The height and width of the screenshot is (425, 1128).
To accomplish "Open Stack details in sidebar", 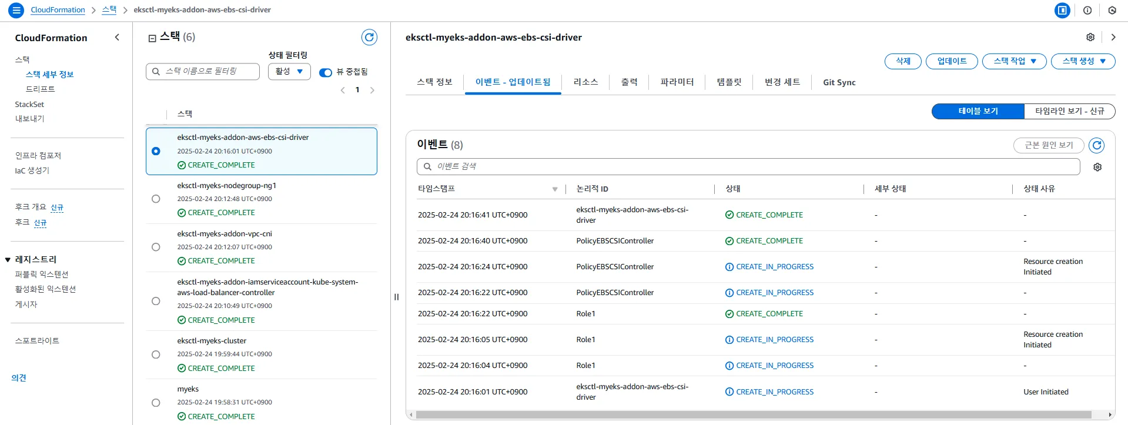I will click(49, 75).
